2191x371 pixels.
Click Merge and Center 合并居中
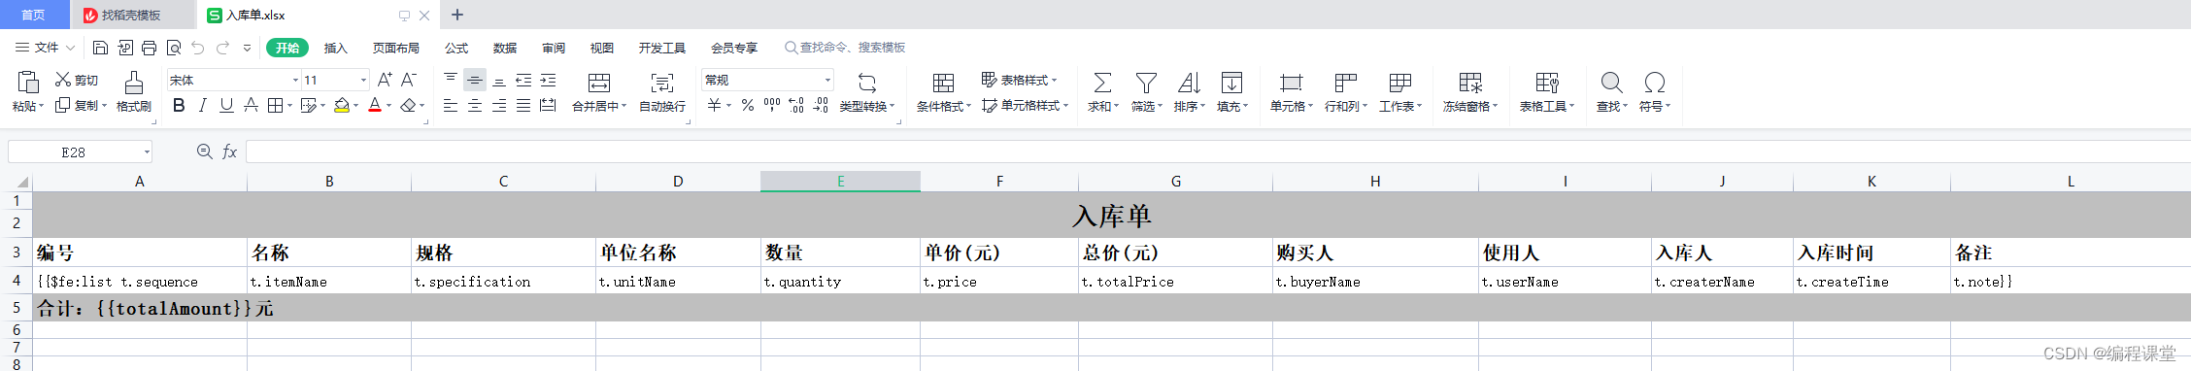[599, 92]
